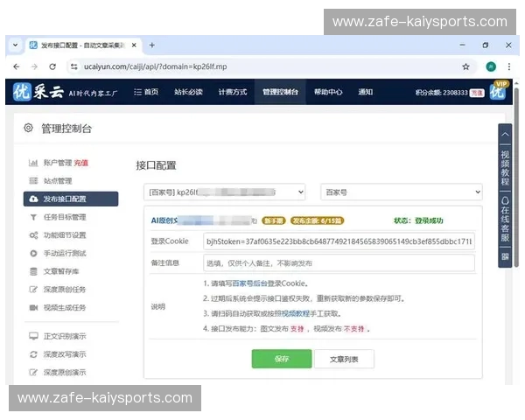
Task: Click the AI原创 account name link
Action: [204, 220]
